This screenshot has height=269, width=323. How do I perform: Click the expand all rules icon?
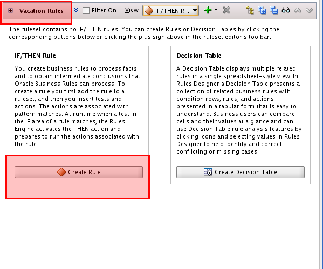point(262,10)
